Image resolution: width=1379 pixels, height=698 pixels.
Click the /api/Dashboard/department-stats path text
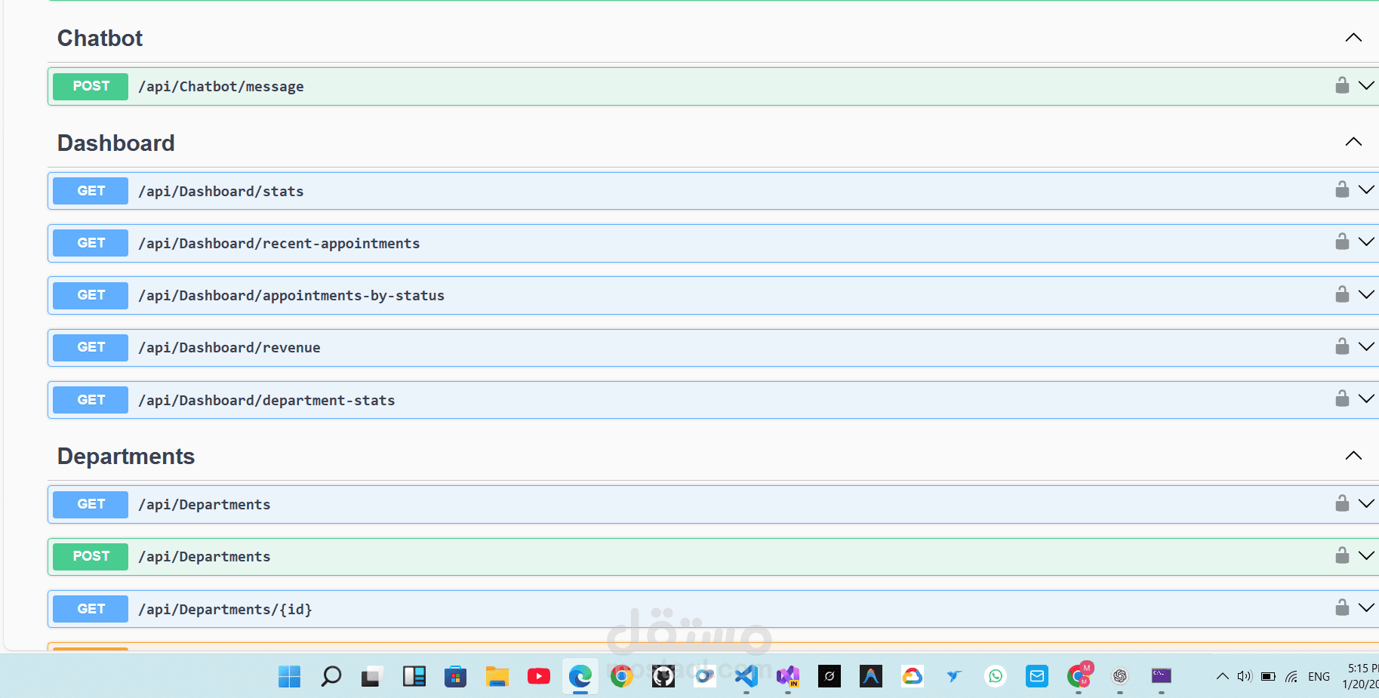[266, 401]
